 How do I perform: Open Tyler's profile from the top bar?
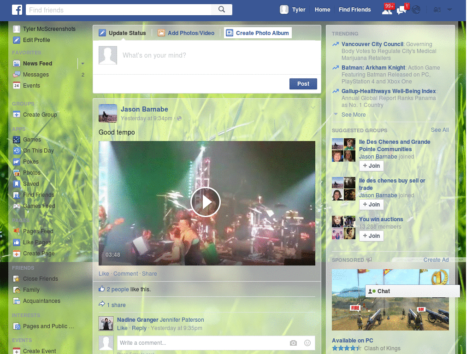(293, 10)
